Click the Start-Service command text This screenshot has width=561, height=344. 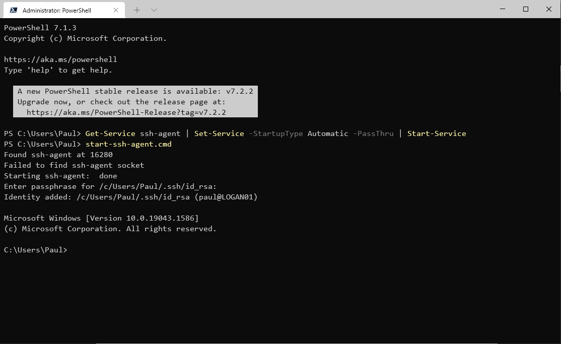point(436,133)
